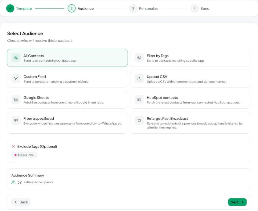Viewport: 258px width, 211px height.
Task: Click the estimated recipients people icon
Action: pos(13,182)
